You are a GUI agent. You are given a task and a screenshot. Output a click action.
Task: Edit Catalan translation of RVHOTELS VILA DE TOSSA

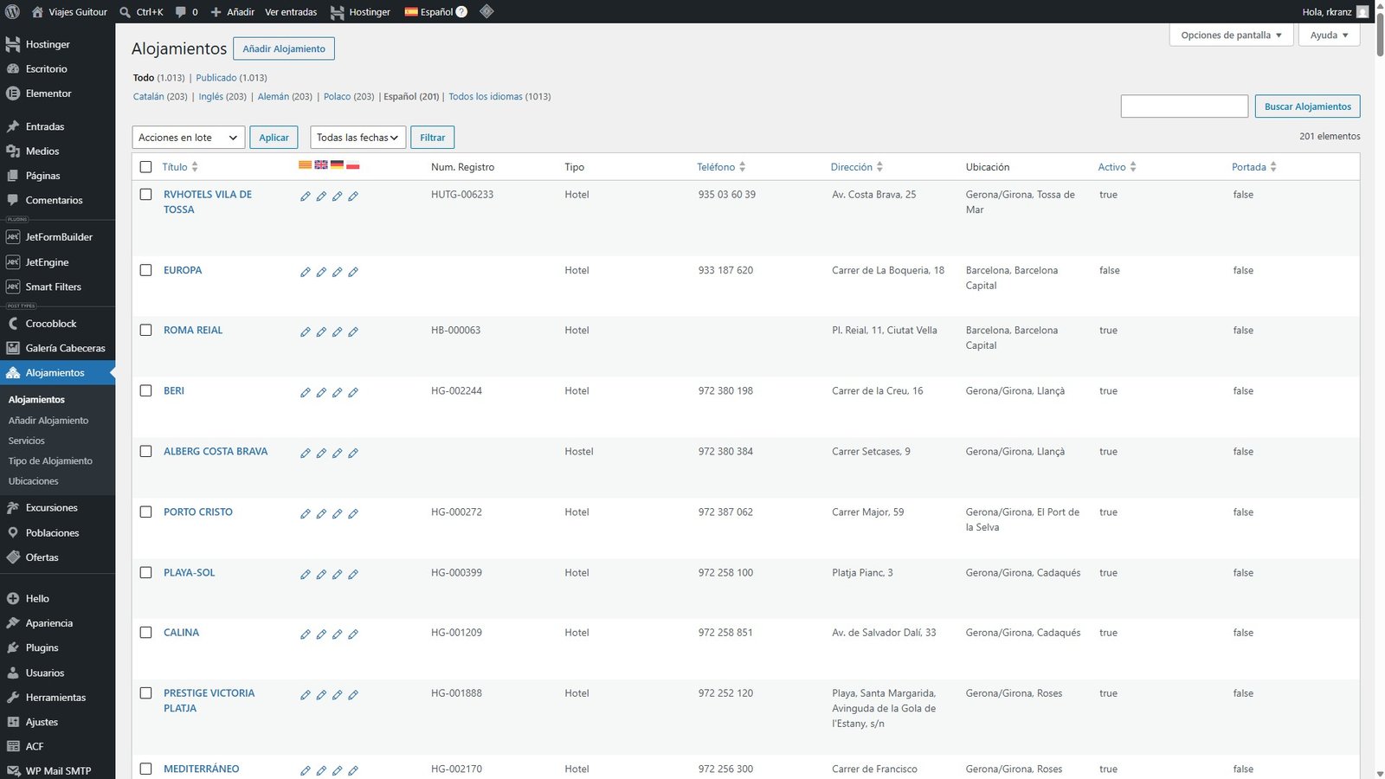(x=306, y=196)
